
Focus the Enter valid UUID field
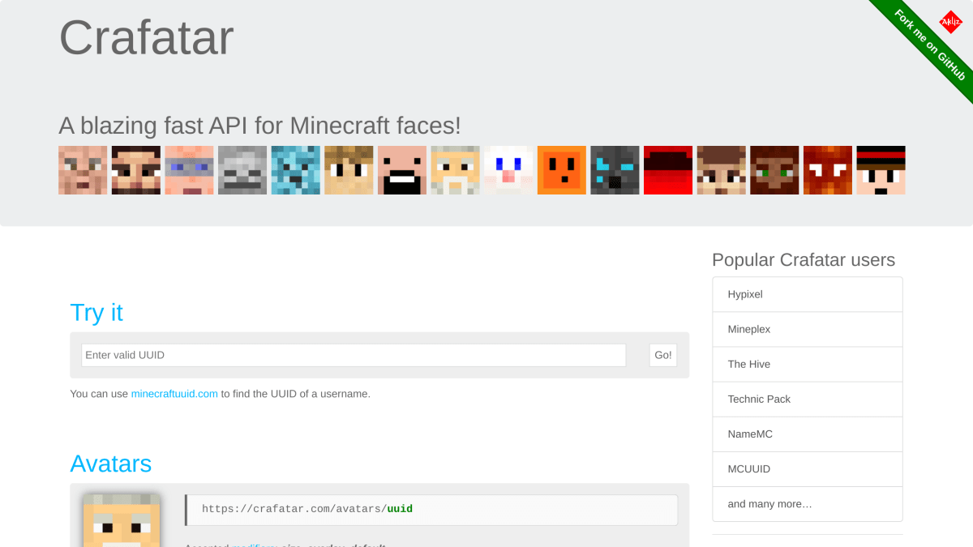354,355
